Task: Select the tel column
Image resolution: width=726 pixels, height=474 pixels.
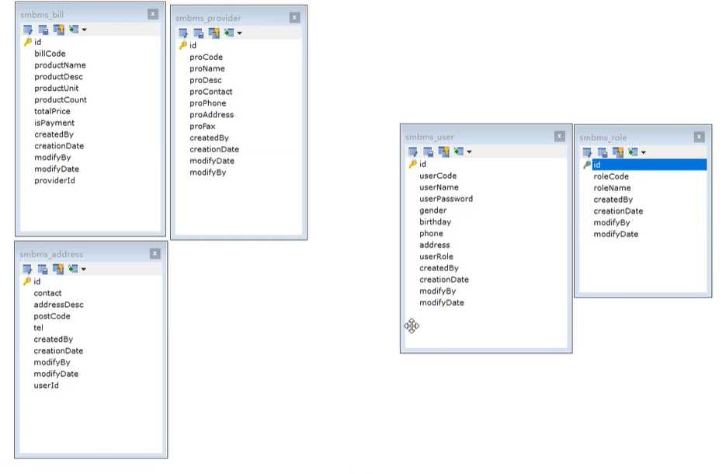Action: point(38,328)
